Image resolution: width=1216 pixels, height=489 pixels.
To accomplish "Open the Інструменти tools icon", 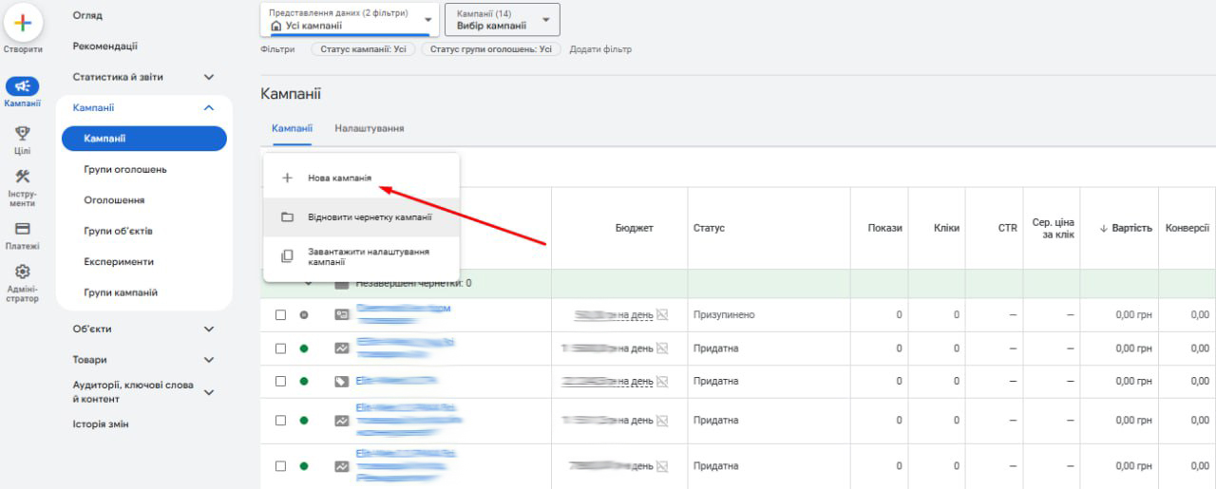I will coord(23,177).
